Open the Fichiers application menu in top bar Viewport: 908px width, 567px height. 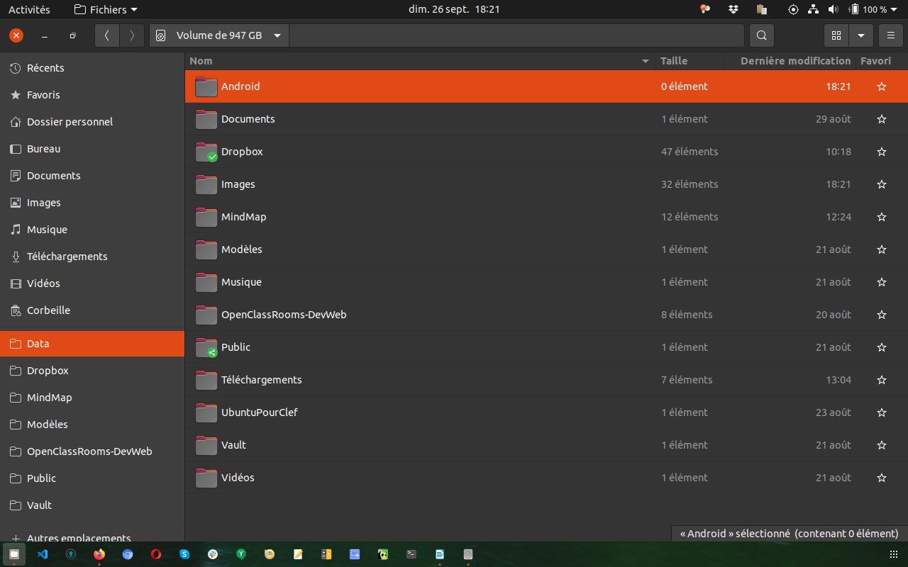click(x=106, y=9)
